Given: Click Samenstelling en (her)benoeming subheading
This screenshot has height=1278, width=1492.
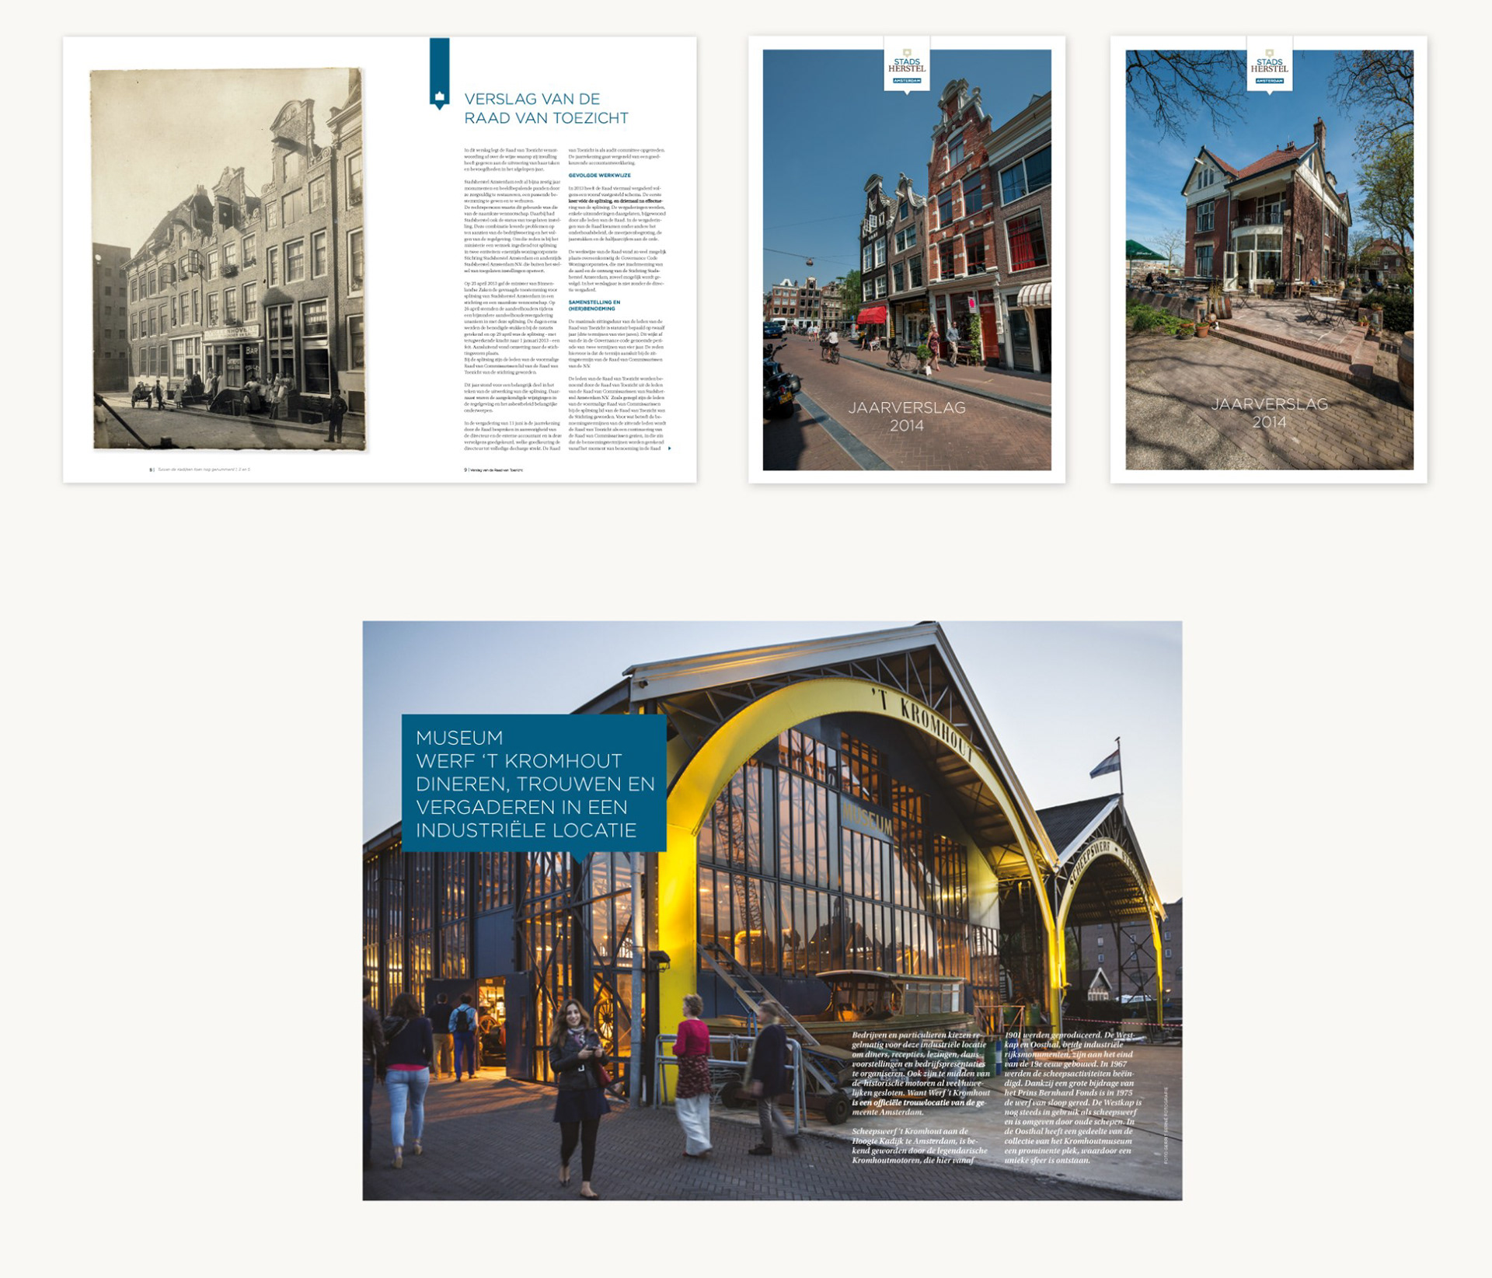Looking at the screenshot, I should 594,305.
